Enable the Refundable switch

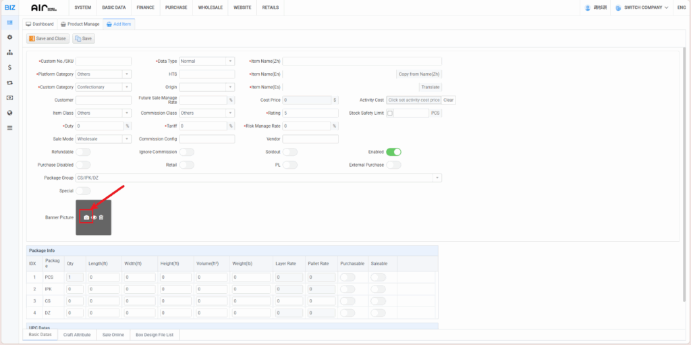[83, 152]
